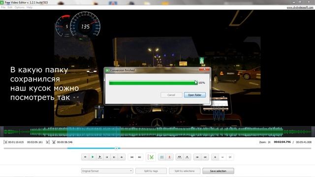
Task: Click the blue selected region in waveform
Action: pos(94,132)
